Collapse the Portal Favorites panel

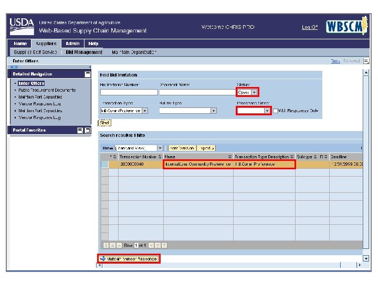coord(88,130)
